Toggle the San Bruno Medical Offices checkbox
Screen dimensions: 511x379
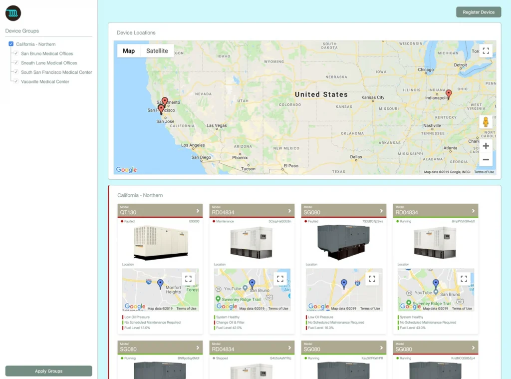pyautogui.click(x=16, y=53)
